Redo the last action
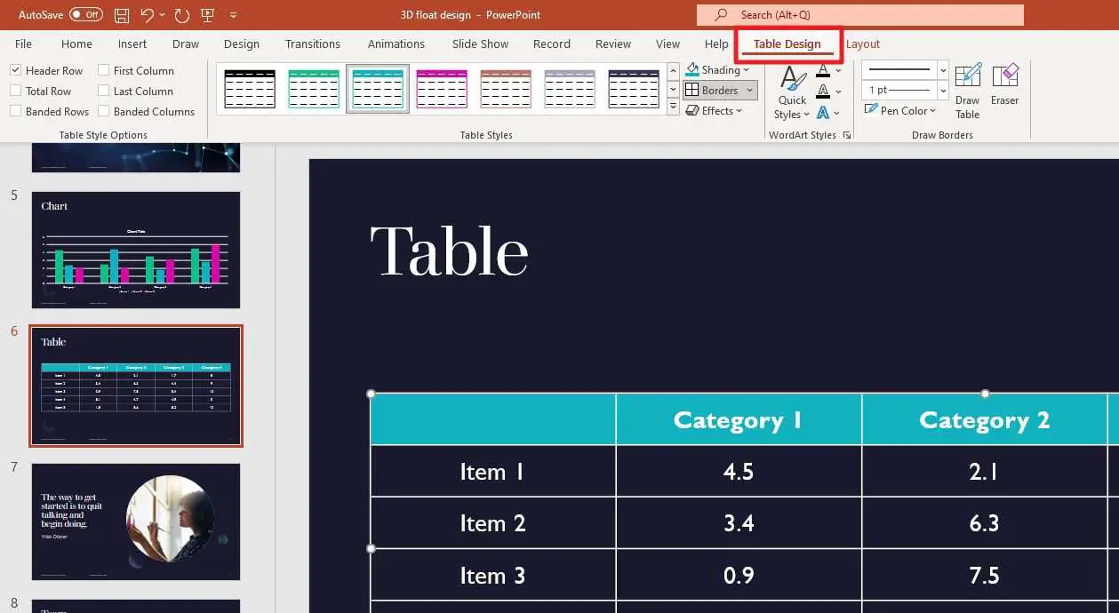Image resolution: width=1119 pixels, height=613 pixels. tap(182, 15)
